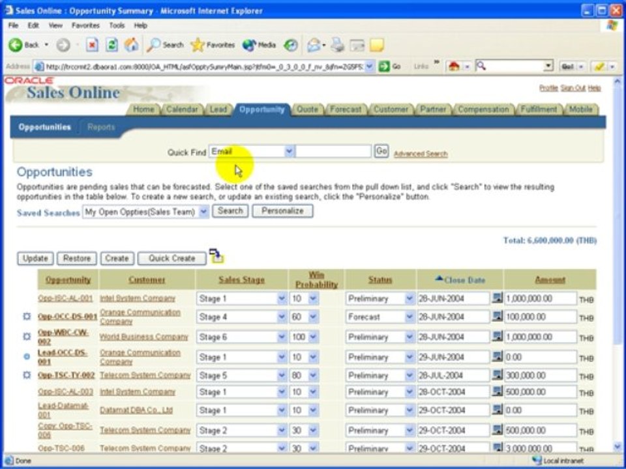The image size is (626, 469).
Task: Click the Quick Find text input
Action: tap(333, 152)
